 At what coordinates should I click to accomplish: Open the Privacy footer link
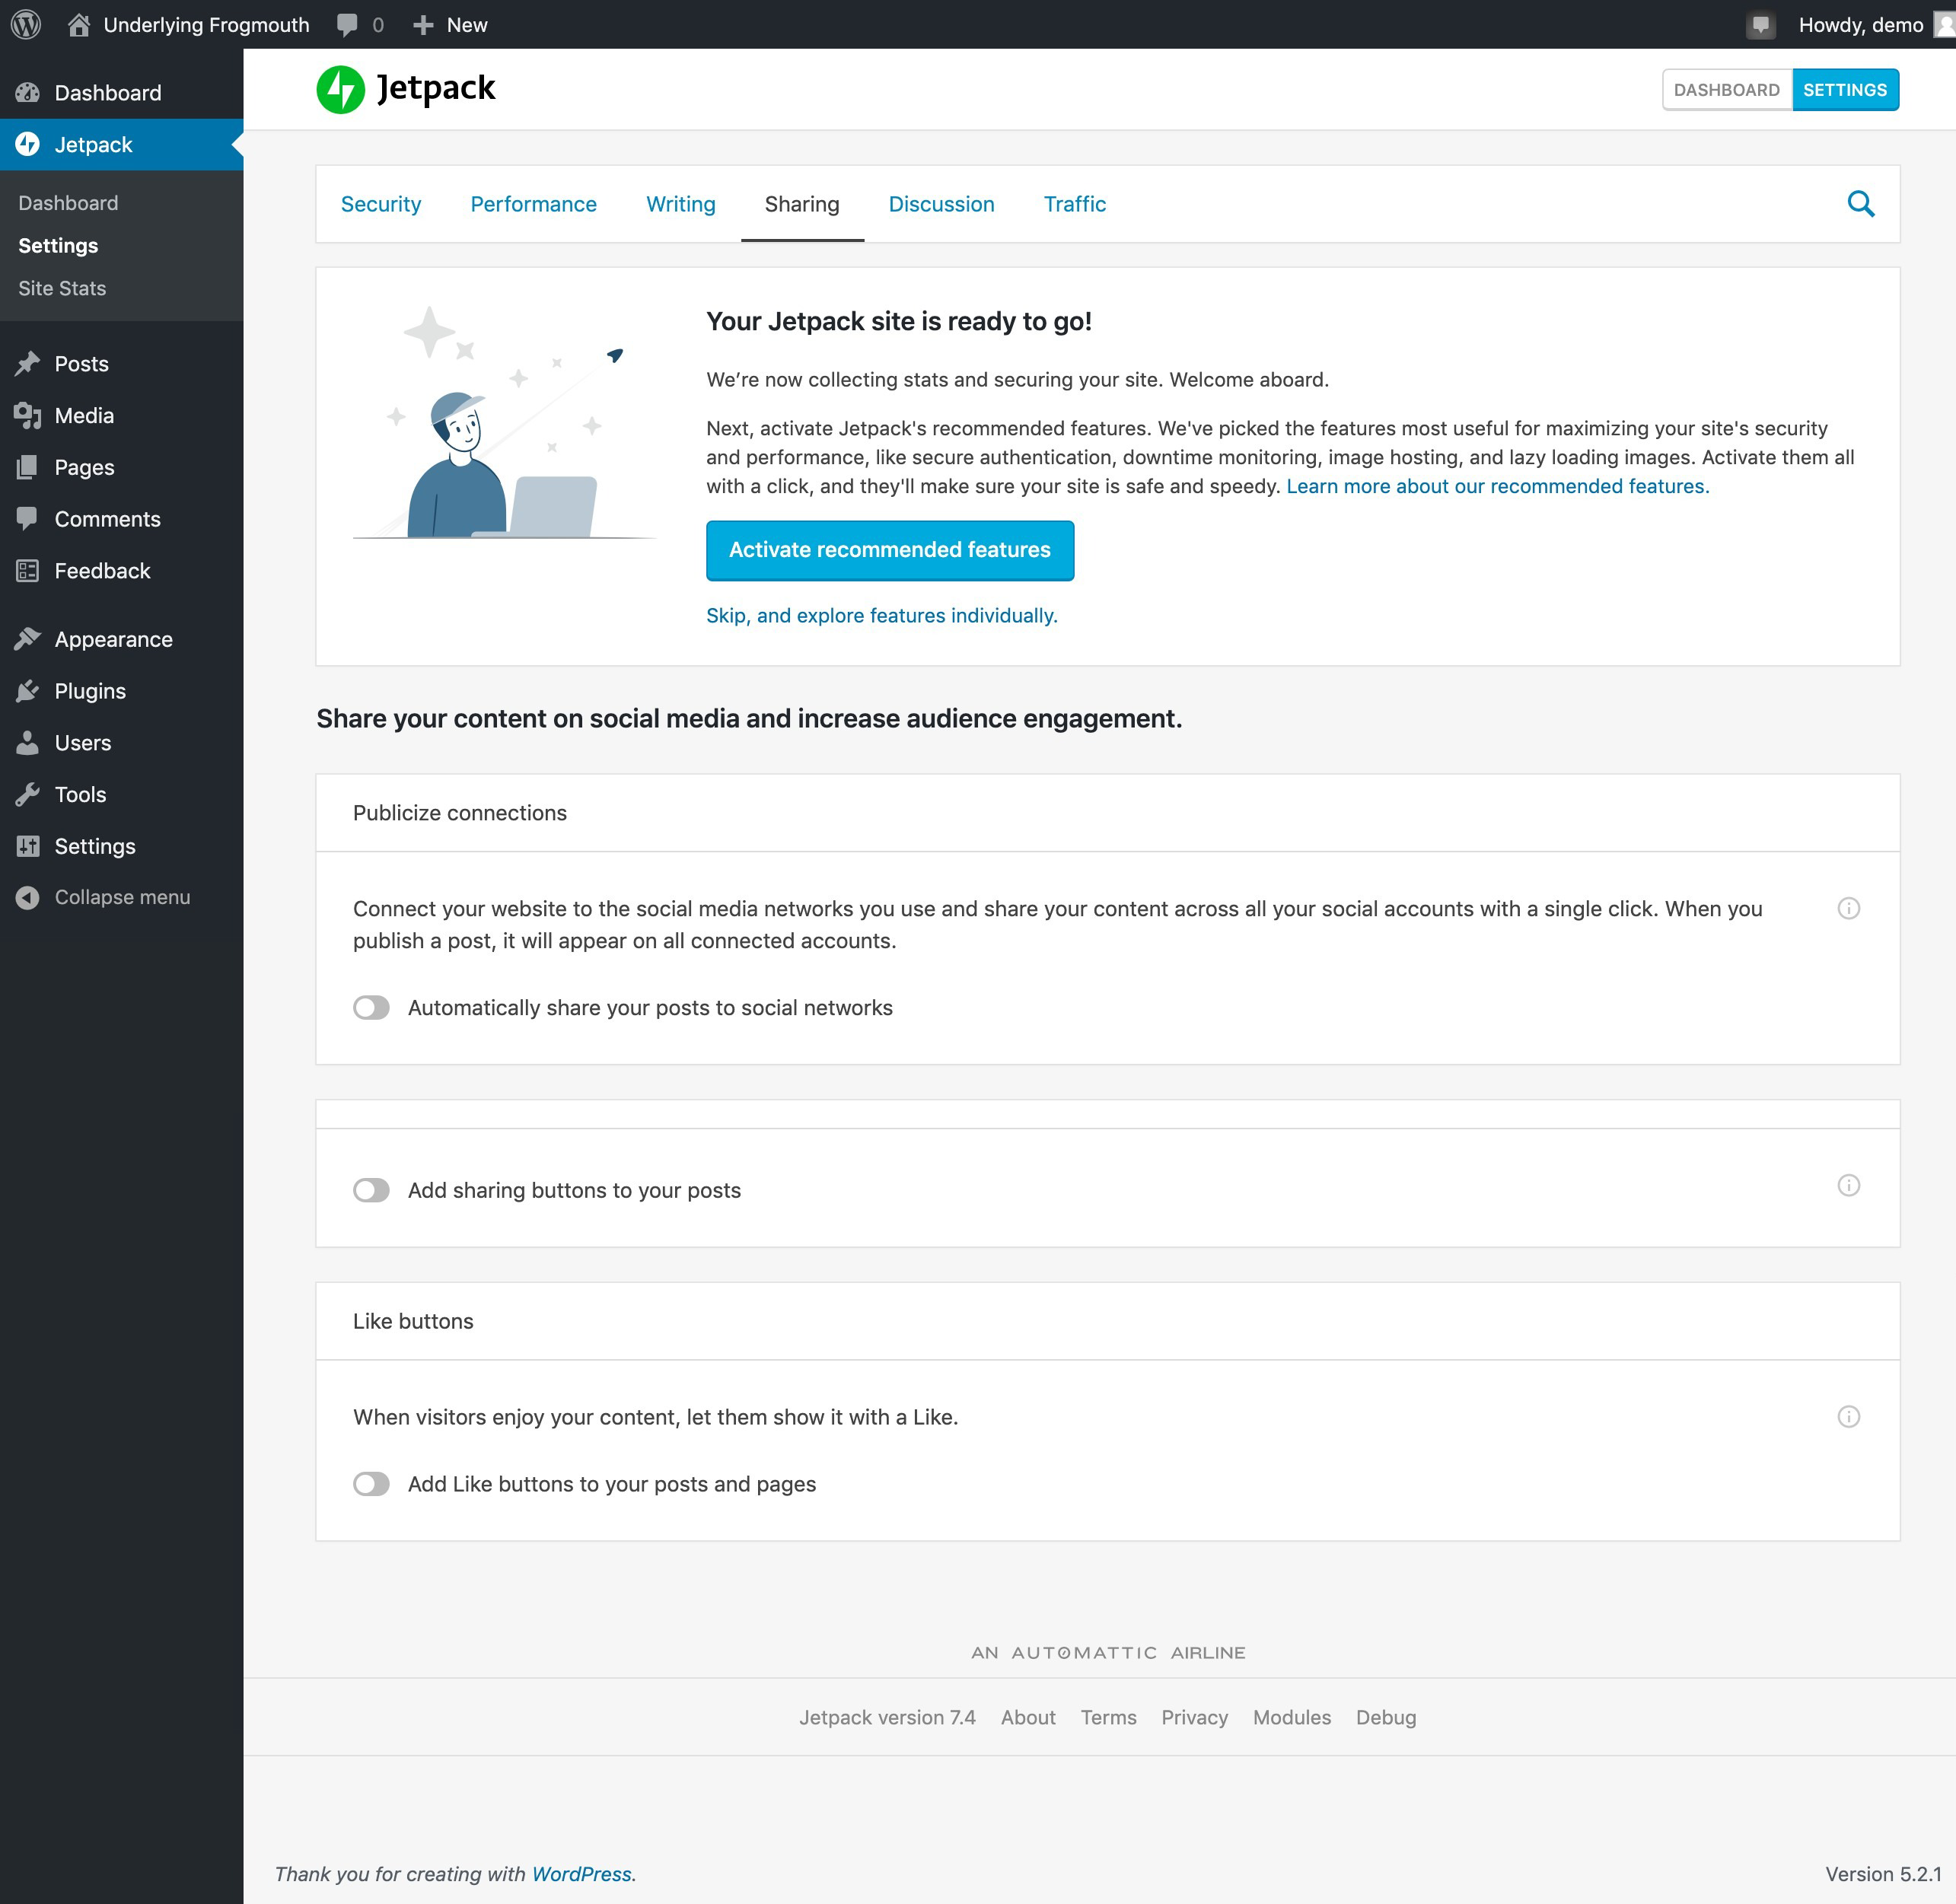click(x=1194, y=1717)
